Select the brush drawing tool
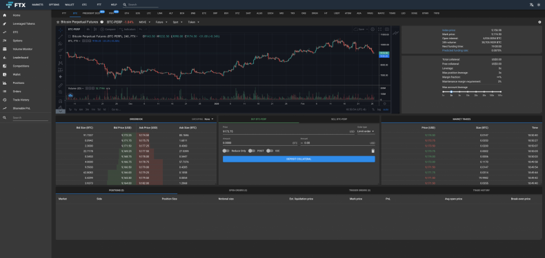 pos(61,50)
